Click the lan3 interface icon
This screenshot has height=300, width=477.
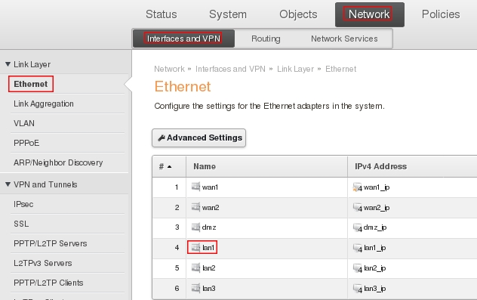pyautogui.click(x=195, y=288)
